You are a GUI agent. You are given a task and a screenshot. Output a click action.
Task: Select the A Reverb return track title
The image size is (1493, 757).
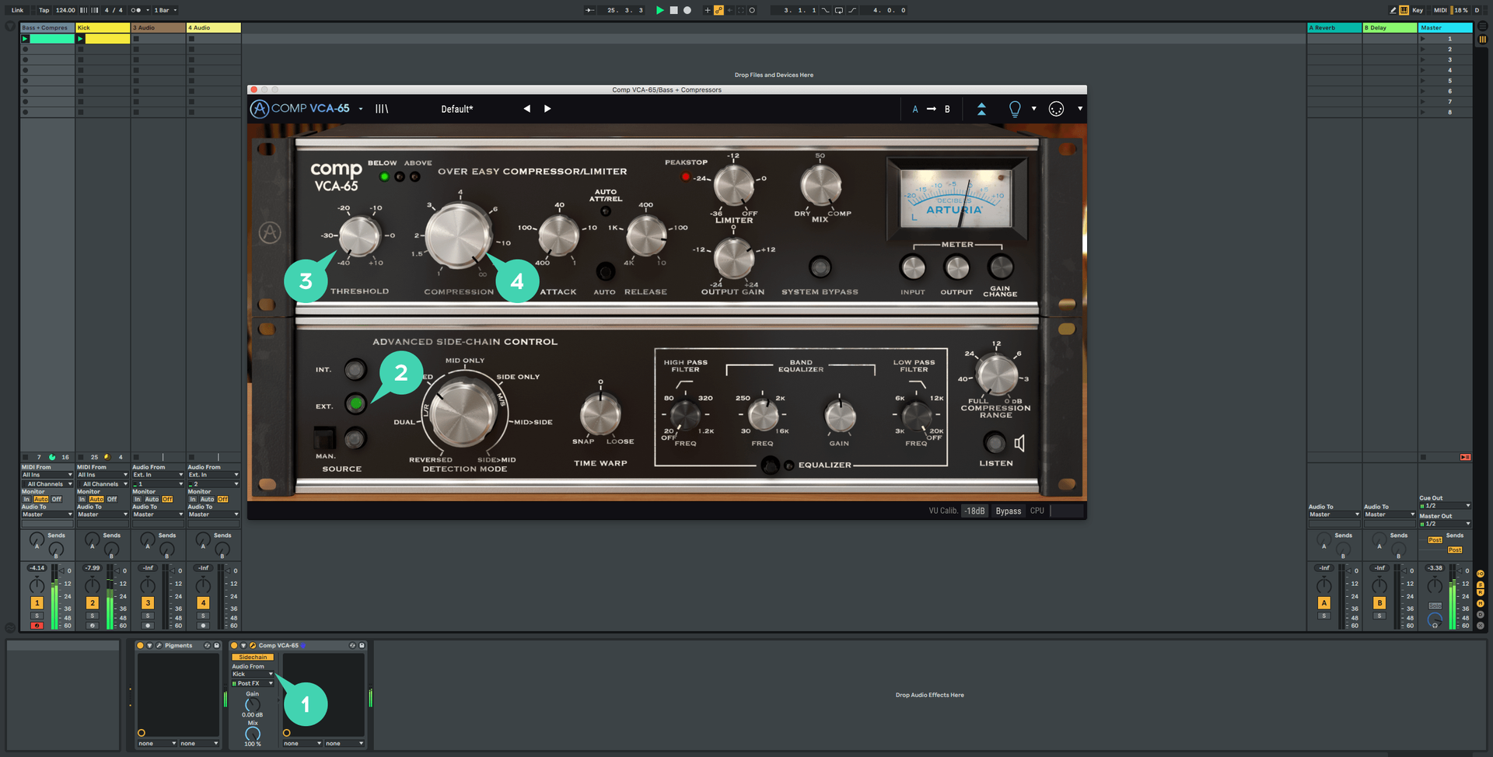1334,28
